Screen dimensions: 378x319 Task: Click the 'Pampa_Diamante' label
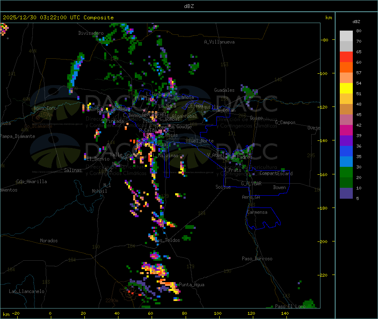pyautogui.click(x=18, y=136)
